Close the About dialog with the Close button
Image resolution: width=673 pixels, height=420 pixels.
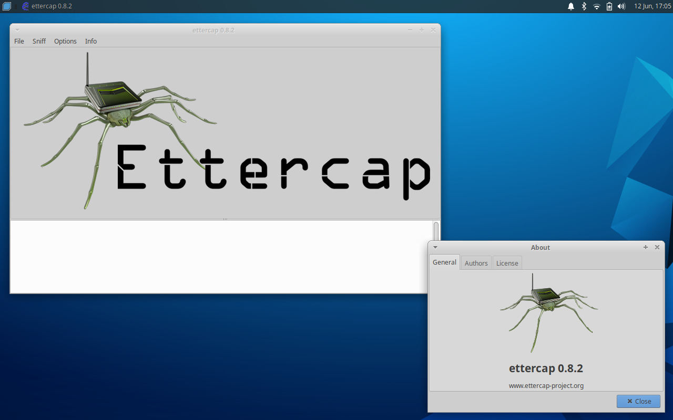638,401
